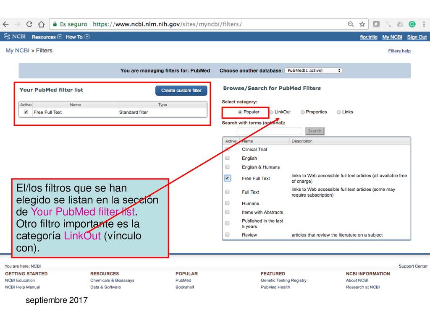
Task: Select the Properties category radio button
Action: 302,112
